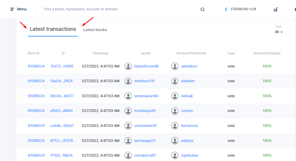The width and height of the screenshot is (296, 161).
Task: Click the Amount/%/Payload column header
Action: coord(267,53)
